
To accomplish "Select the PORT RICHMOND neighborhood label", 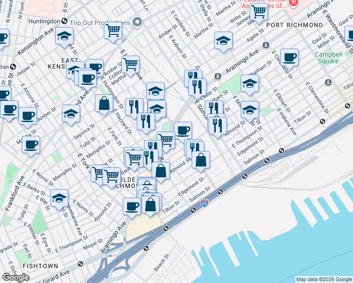I will (x=294, y=25).
